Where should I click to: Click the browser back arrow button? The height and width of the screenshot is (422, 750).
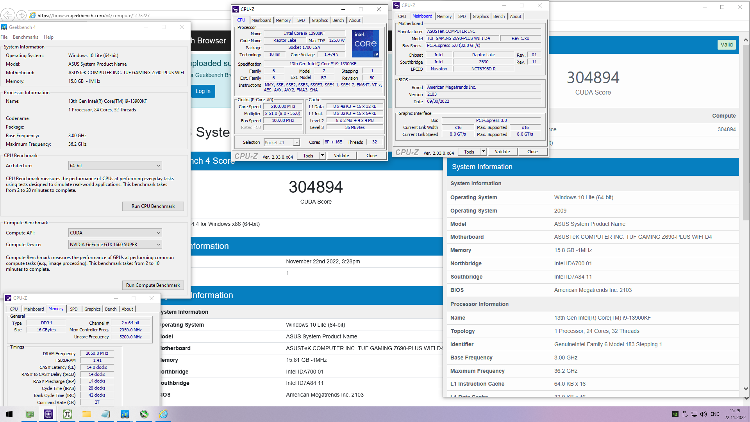click(8, 15)
